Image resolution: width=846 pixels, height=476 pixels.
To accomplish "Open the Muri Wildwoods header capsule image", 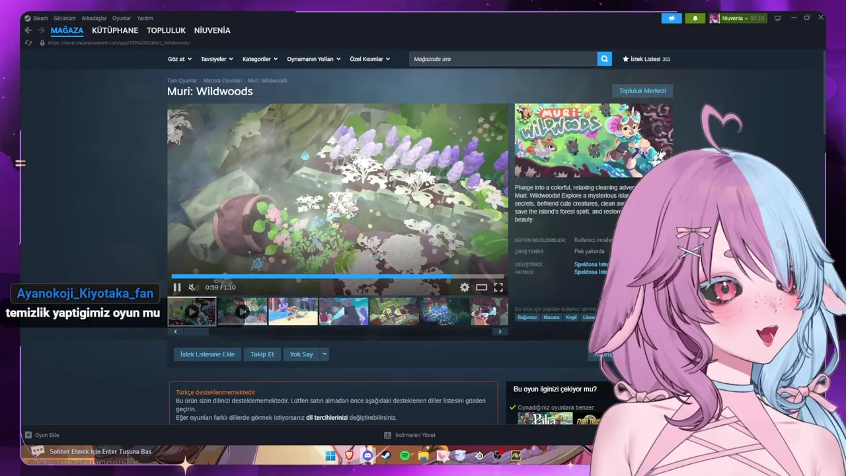I will [594, 140].
